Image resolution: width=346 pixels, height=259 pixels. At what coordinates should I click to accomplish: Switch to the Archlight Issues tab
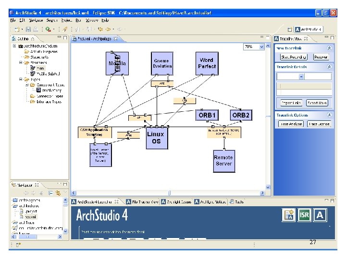point(176,201)
